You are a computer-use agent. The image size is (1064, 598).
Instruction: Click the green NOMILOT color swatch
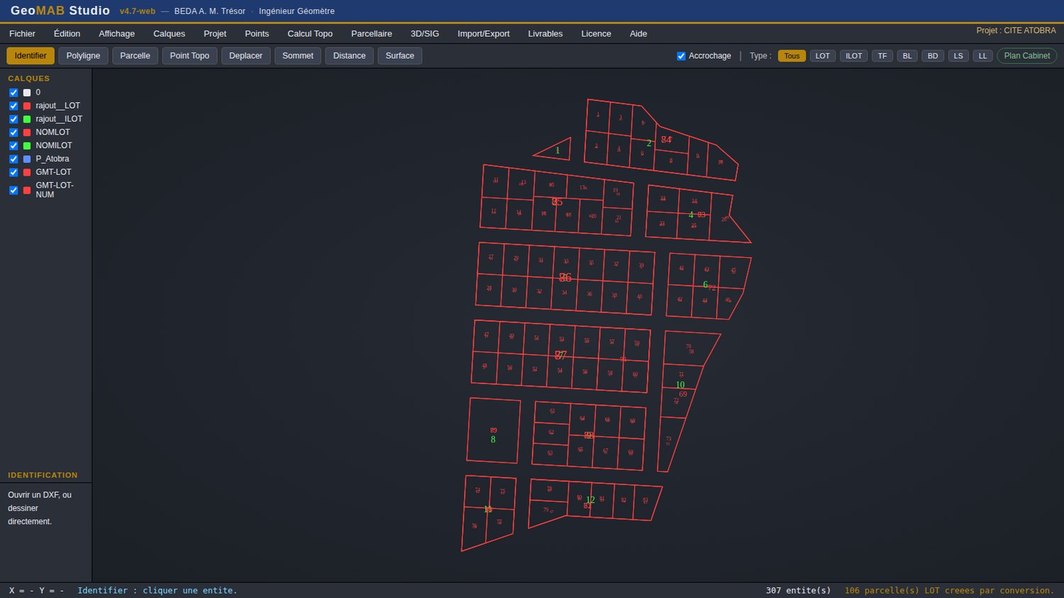(x=27, y=146)
